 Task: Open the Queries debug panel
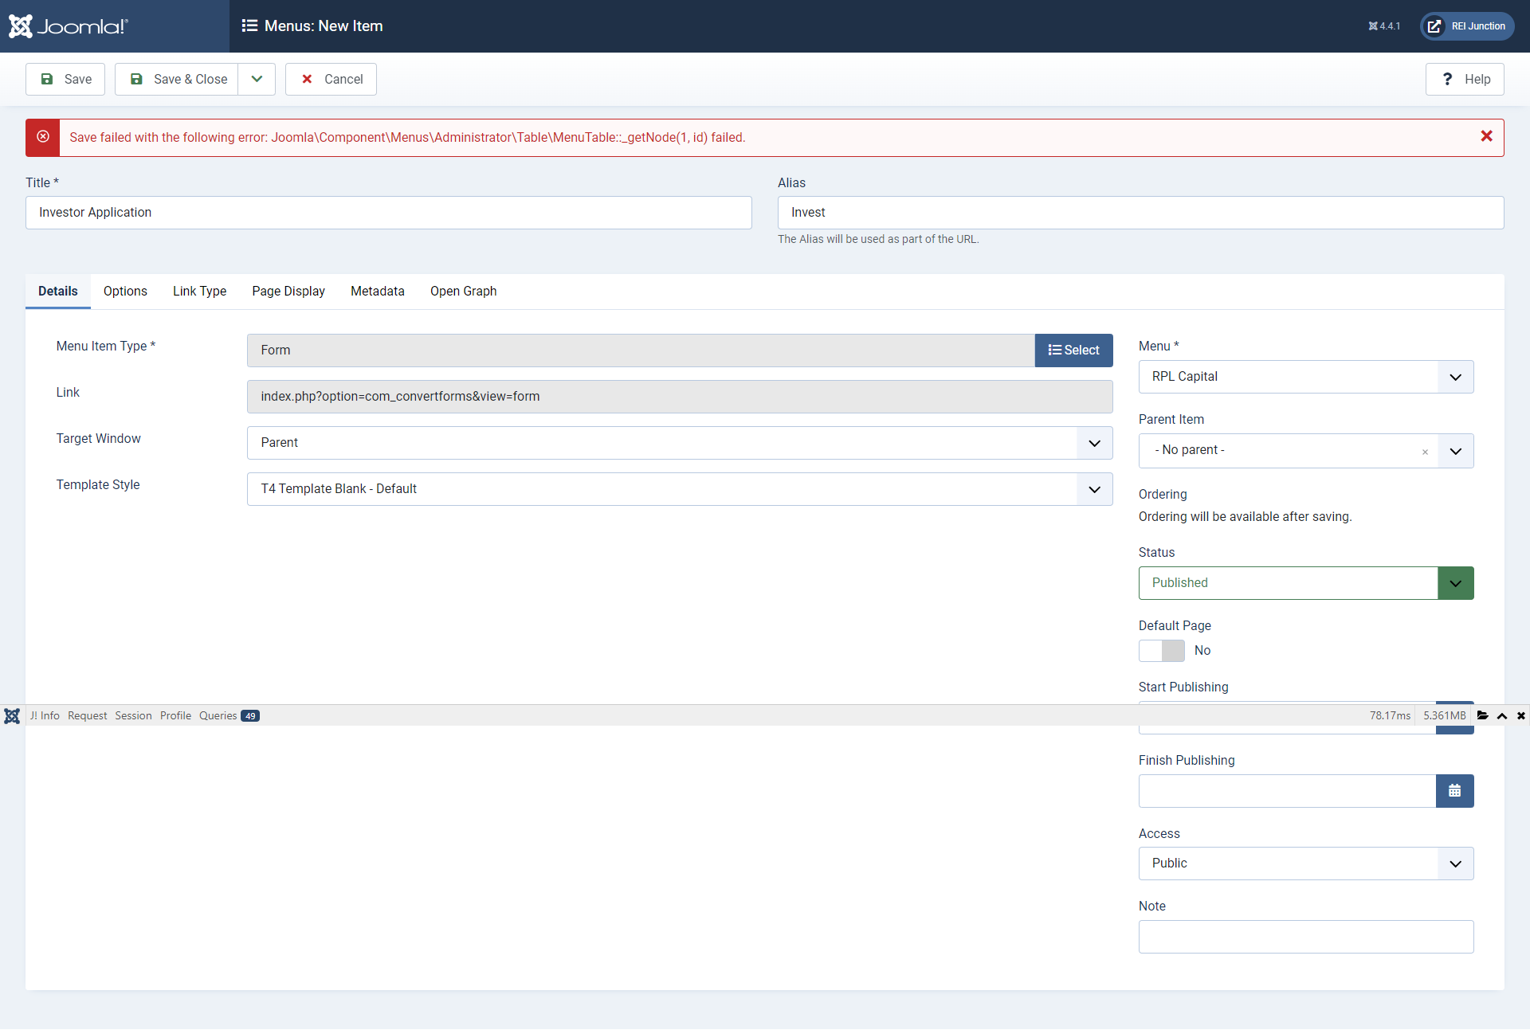[x=228, y=715]
